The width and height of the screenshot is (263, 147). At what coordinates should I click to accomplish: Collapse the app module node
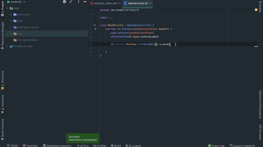pyautogui.click(x=7, y=8)
